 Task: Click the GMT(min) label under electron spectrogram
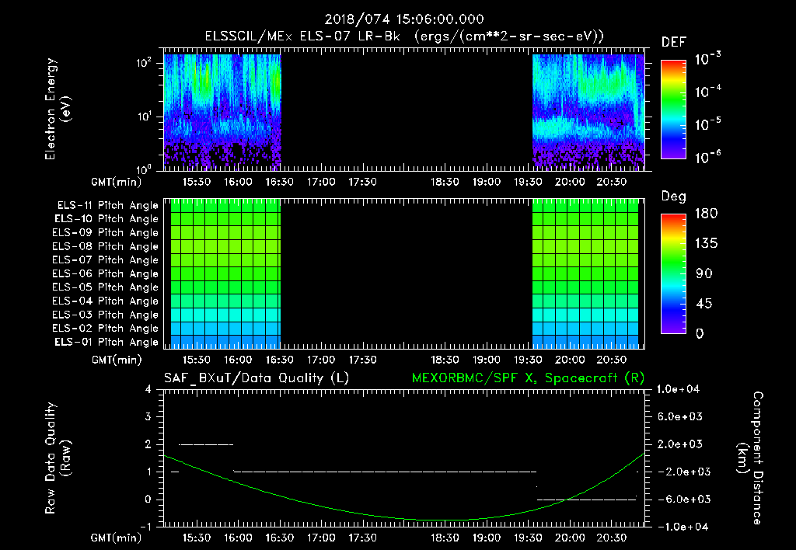pyautogui.click(x=117, y=182)
